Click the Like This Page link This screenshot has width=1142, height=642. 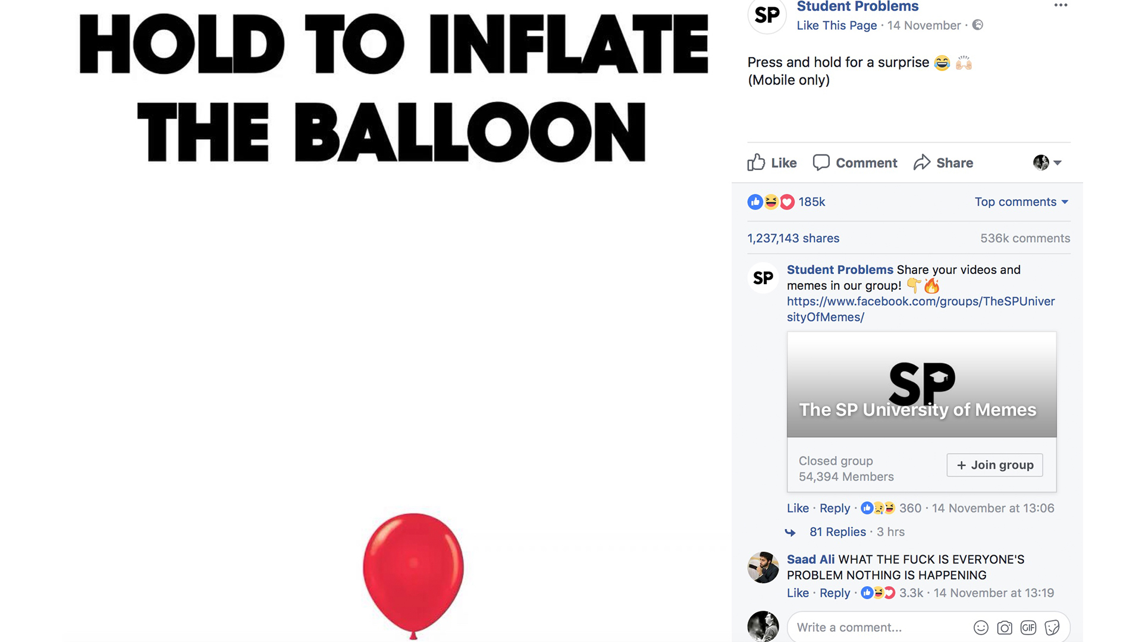point(836,26)
